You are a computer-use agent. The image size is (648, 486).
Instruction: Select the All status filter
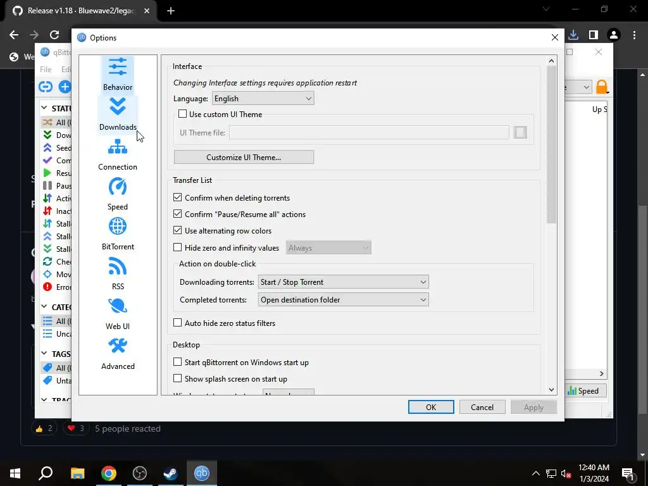tap(56, 122)
